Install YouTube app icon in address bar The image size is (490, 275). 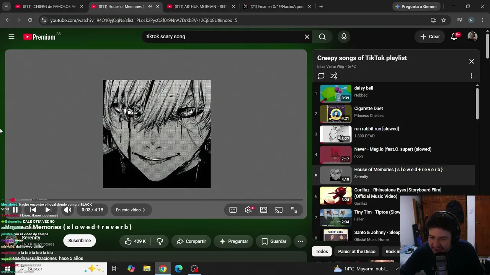[433, 20]
